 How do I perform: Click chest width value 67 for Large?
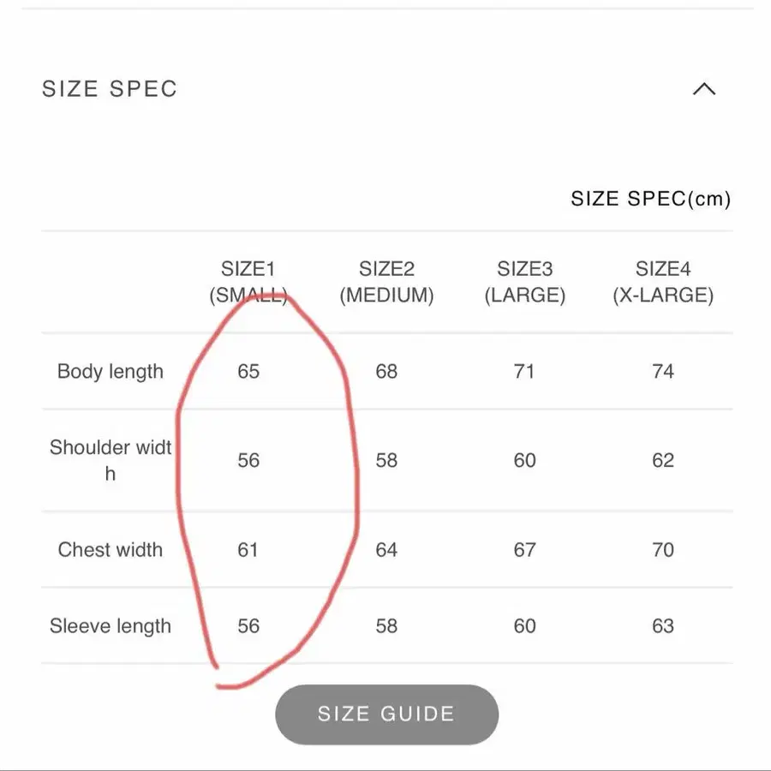click(524, 550)
